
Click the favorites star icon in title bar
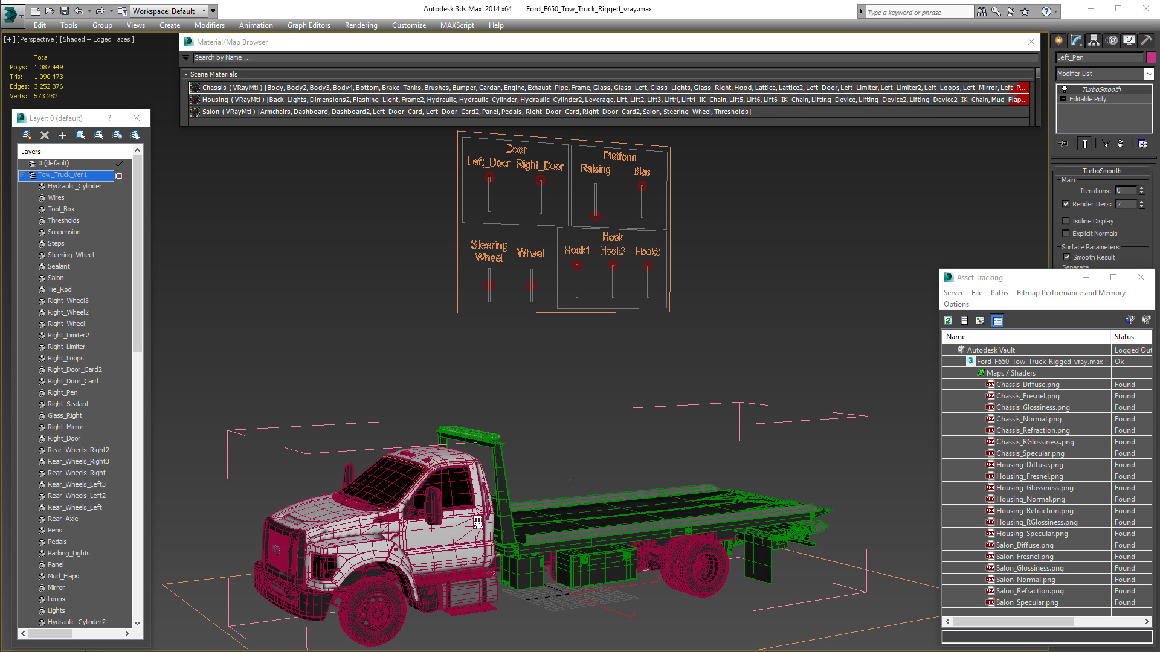[x=1025, y=11]
